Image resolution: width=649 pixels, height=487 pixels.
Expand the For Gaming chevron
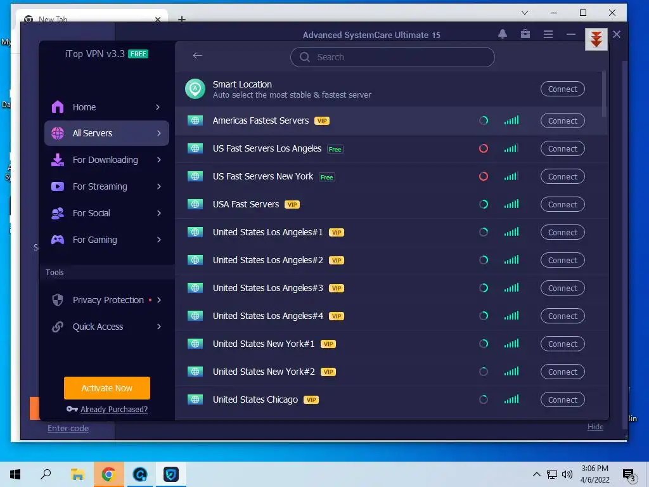tap(159, 240)
